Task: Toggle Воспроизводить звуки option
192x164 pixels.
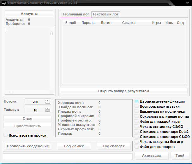Action: pos(136,106)
